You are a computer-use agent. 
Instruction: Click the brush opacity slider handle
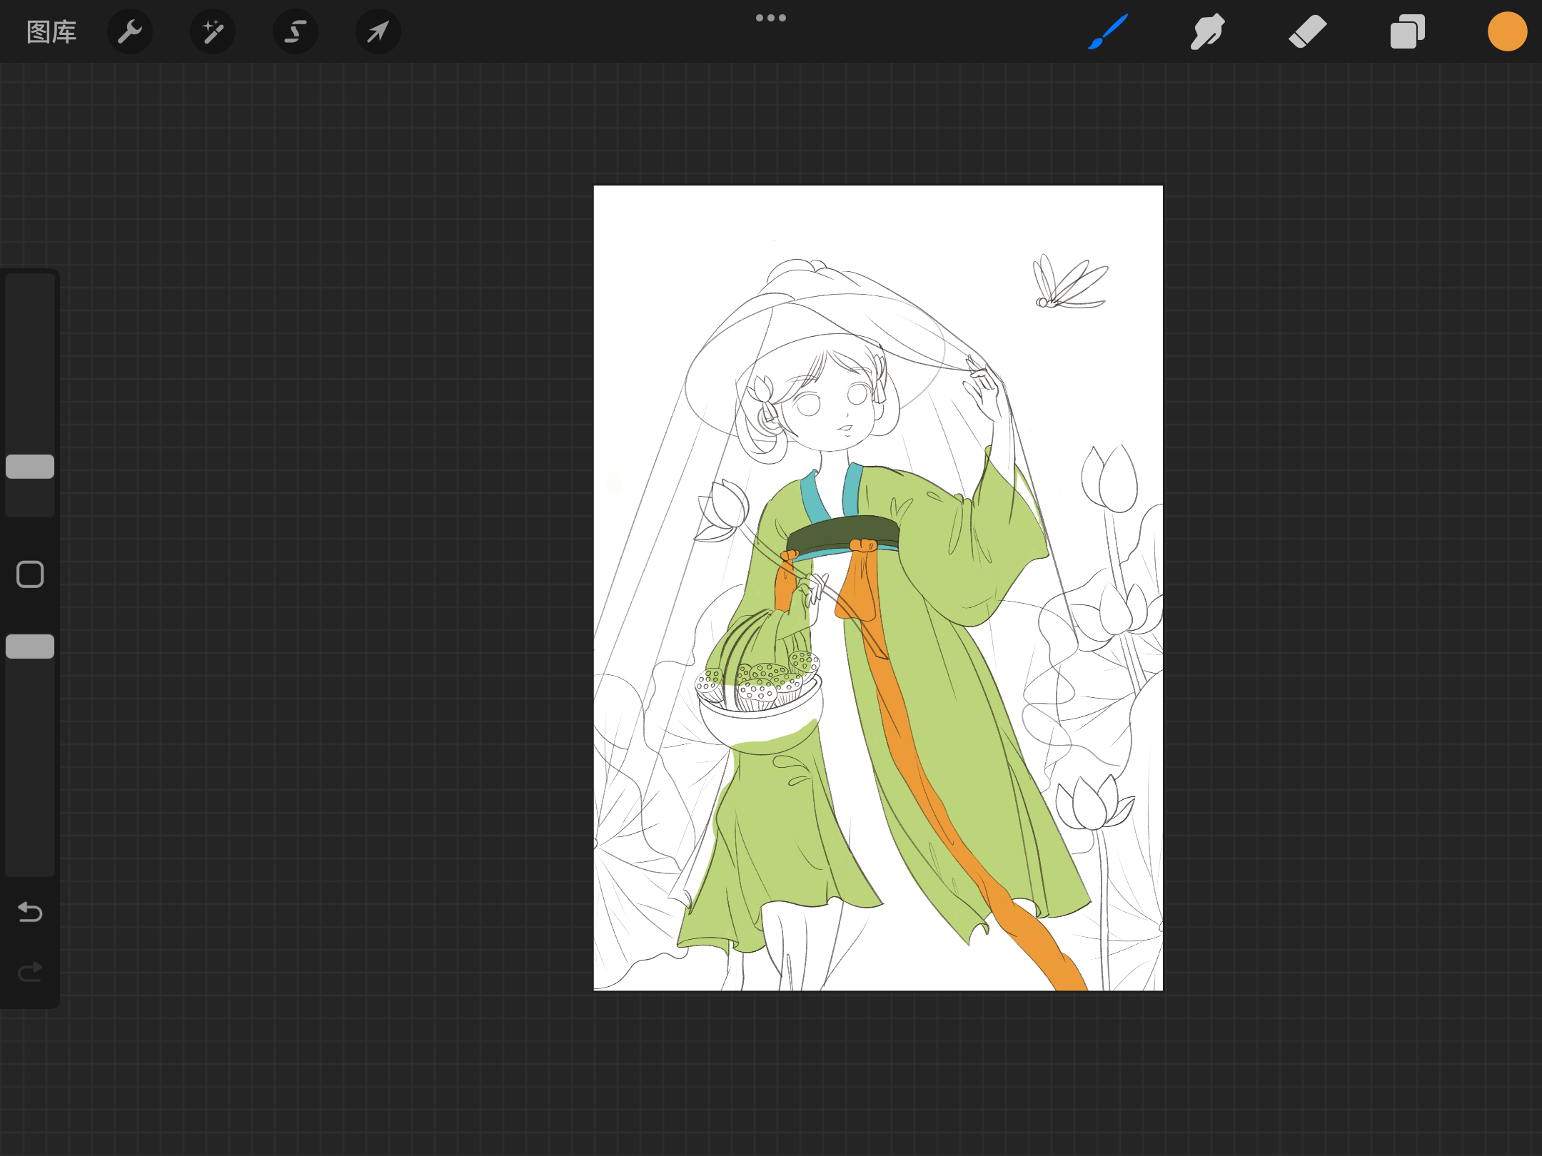30,647
